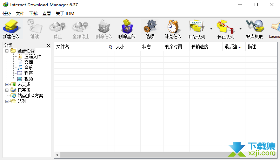Sort by 状态 column header
The image size is (280, 160).
(152, 47)
